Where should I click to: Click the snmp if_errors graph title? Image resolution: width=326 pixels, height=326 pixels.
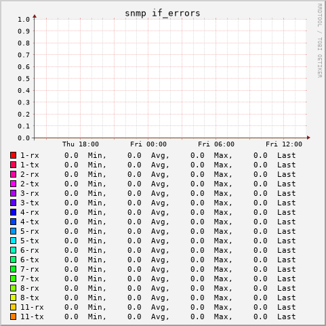163,13
